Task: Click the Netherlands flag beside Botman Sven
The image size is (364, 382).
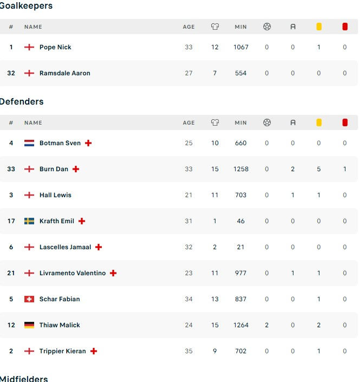Action: pos(29,143)
